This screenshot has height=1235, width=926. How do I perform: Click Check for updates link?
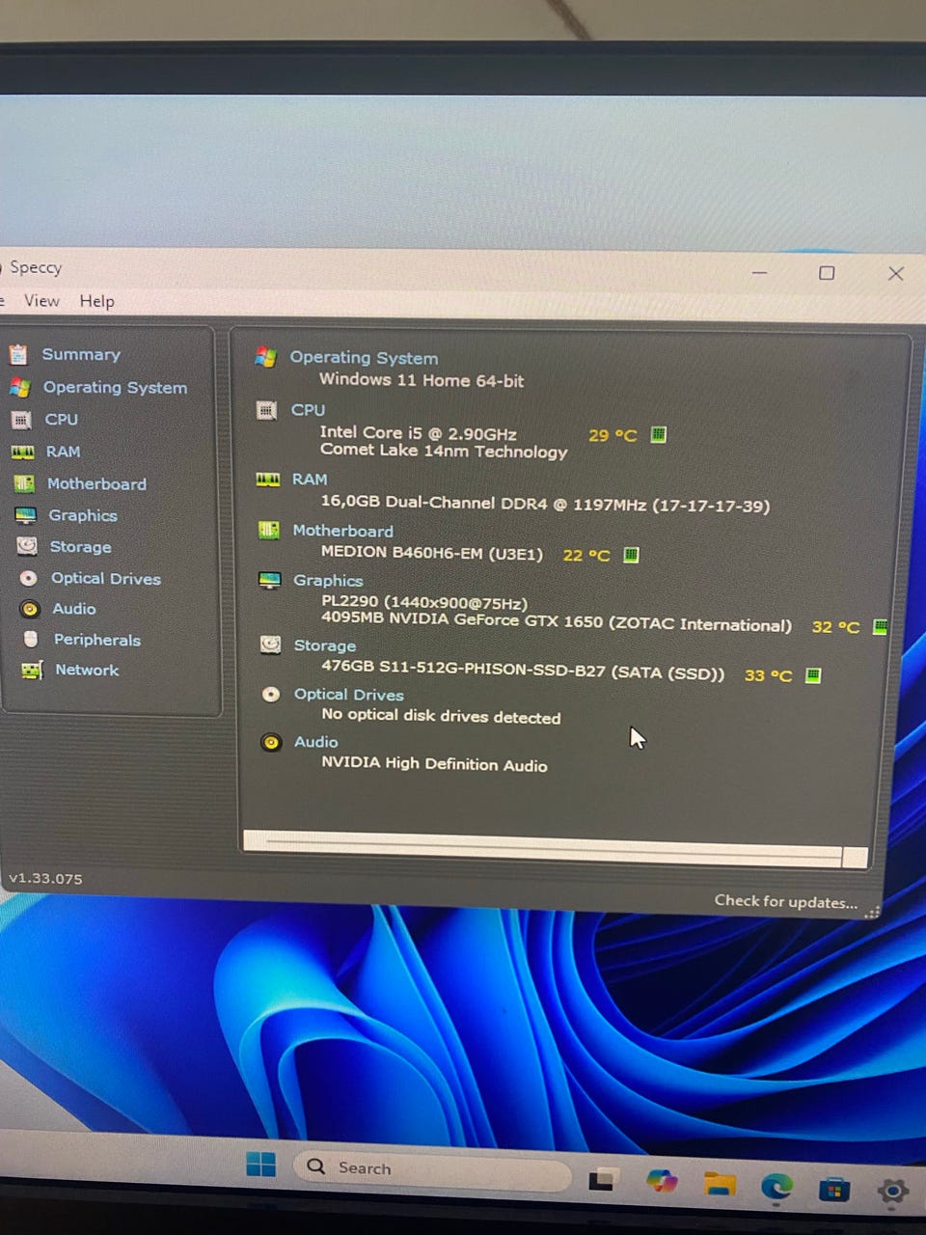785,901
